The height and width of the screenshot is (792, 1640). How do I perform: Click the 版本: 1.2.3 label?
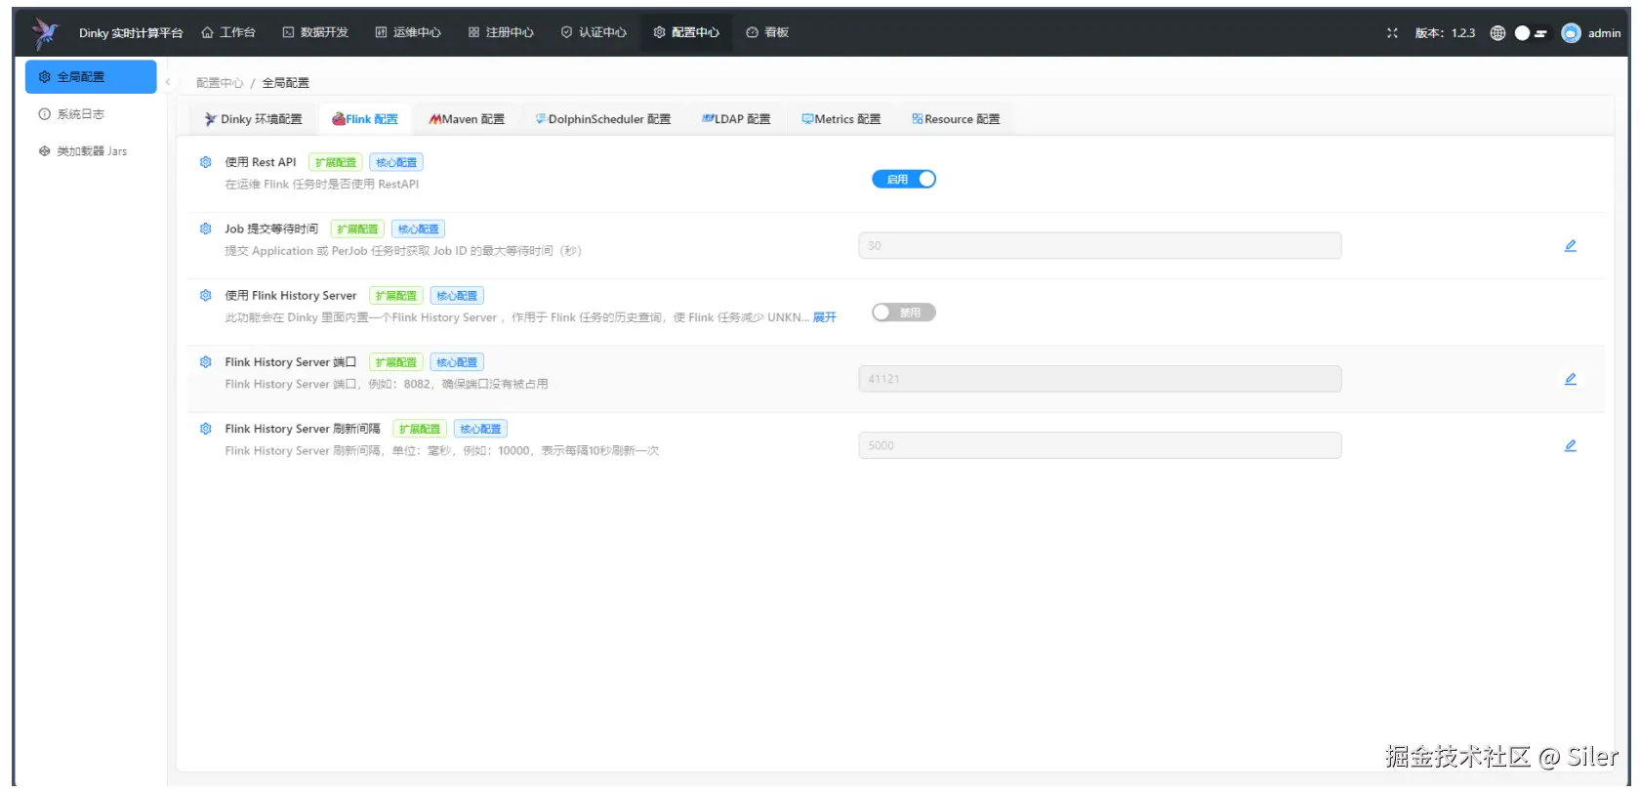(1445, 33)
